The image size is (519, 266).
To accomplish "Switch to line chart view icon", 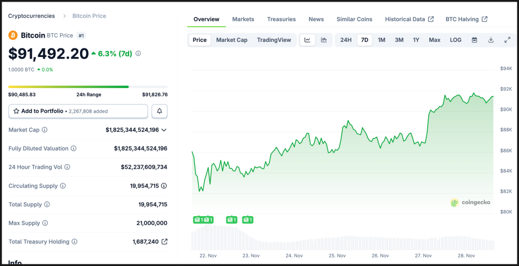I will [x=307, y=40].
